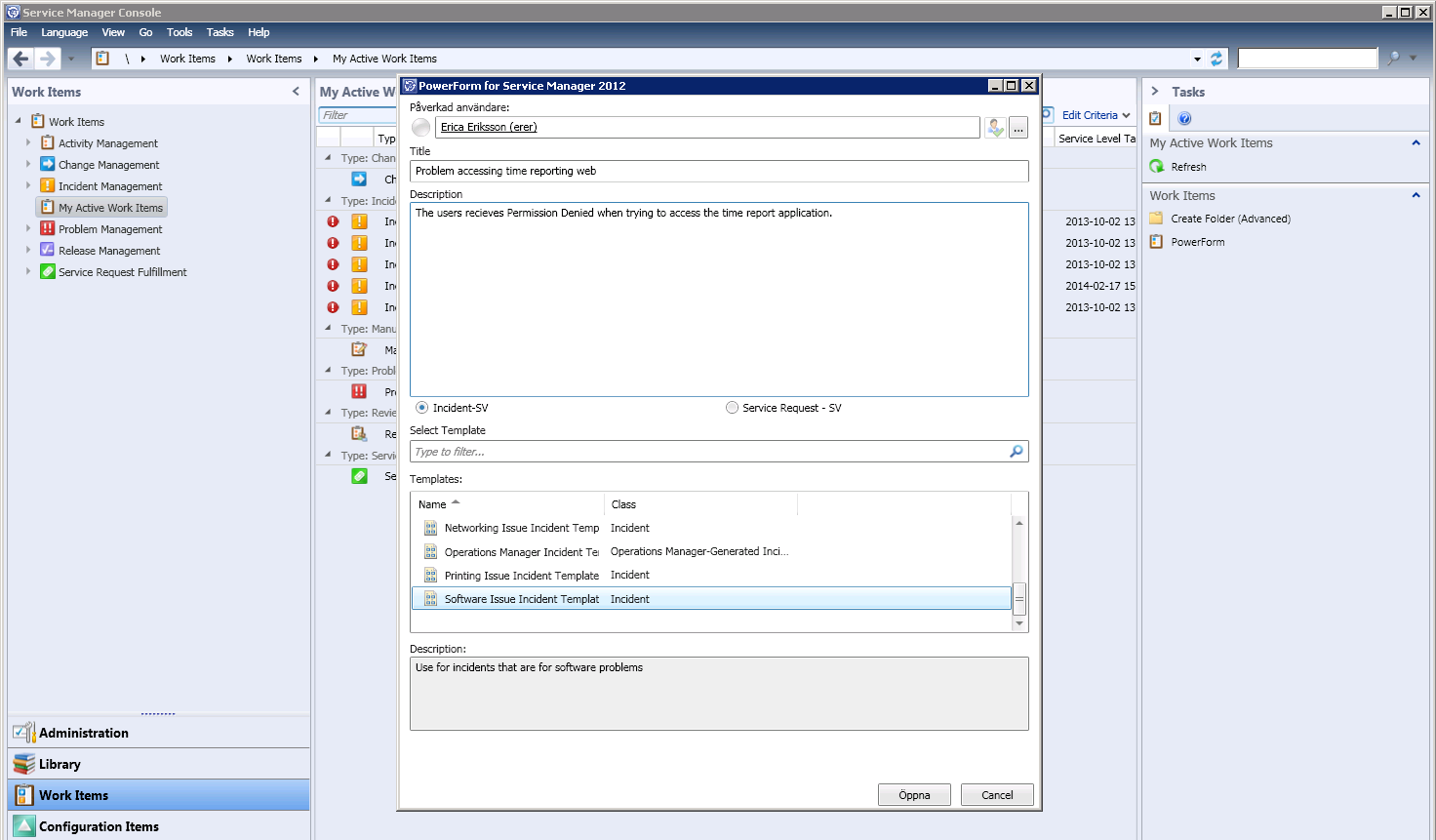Click the Title text field
The height and width of the screenshot is (840, 1436).
click(x=719, y=171)
